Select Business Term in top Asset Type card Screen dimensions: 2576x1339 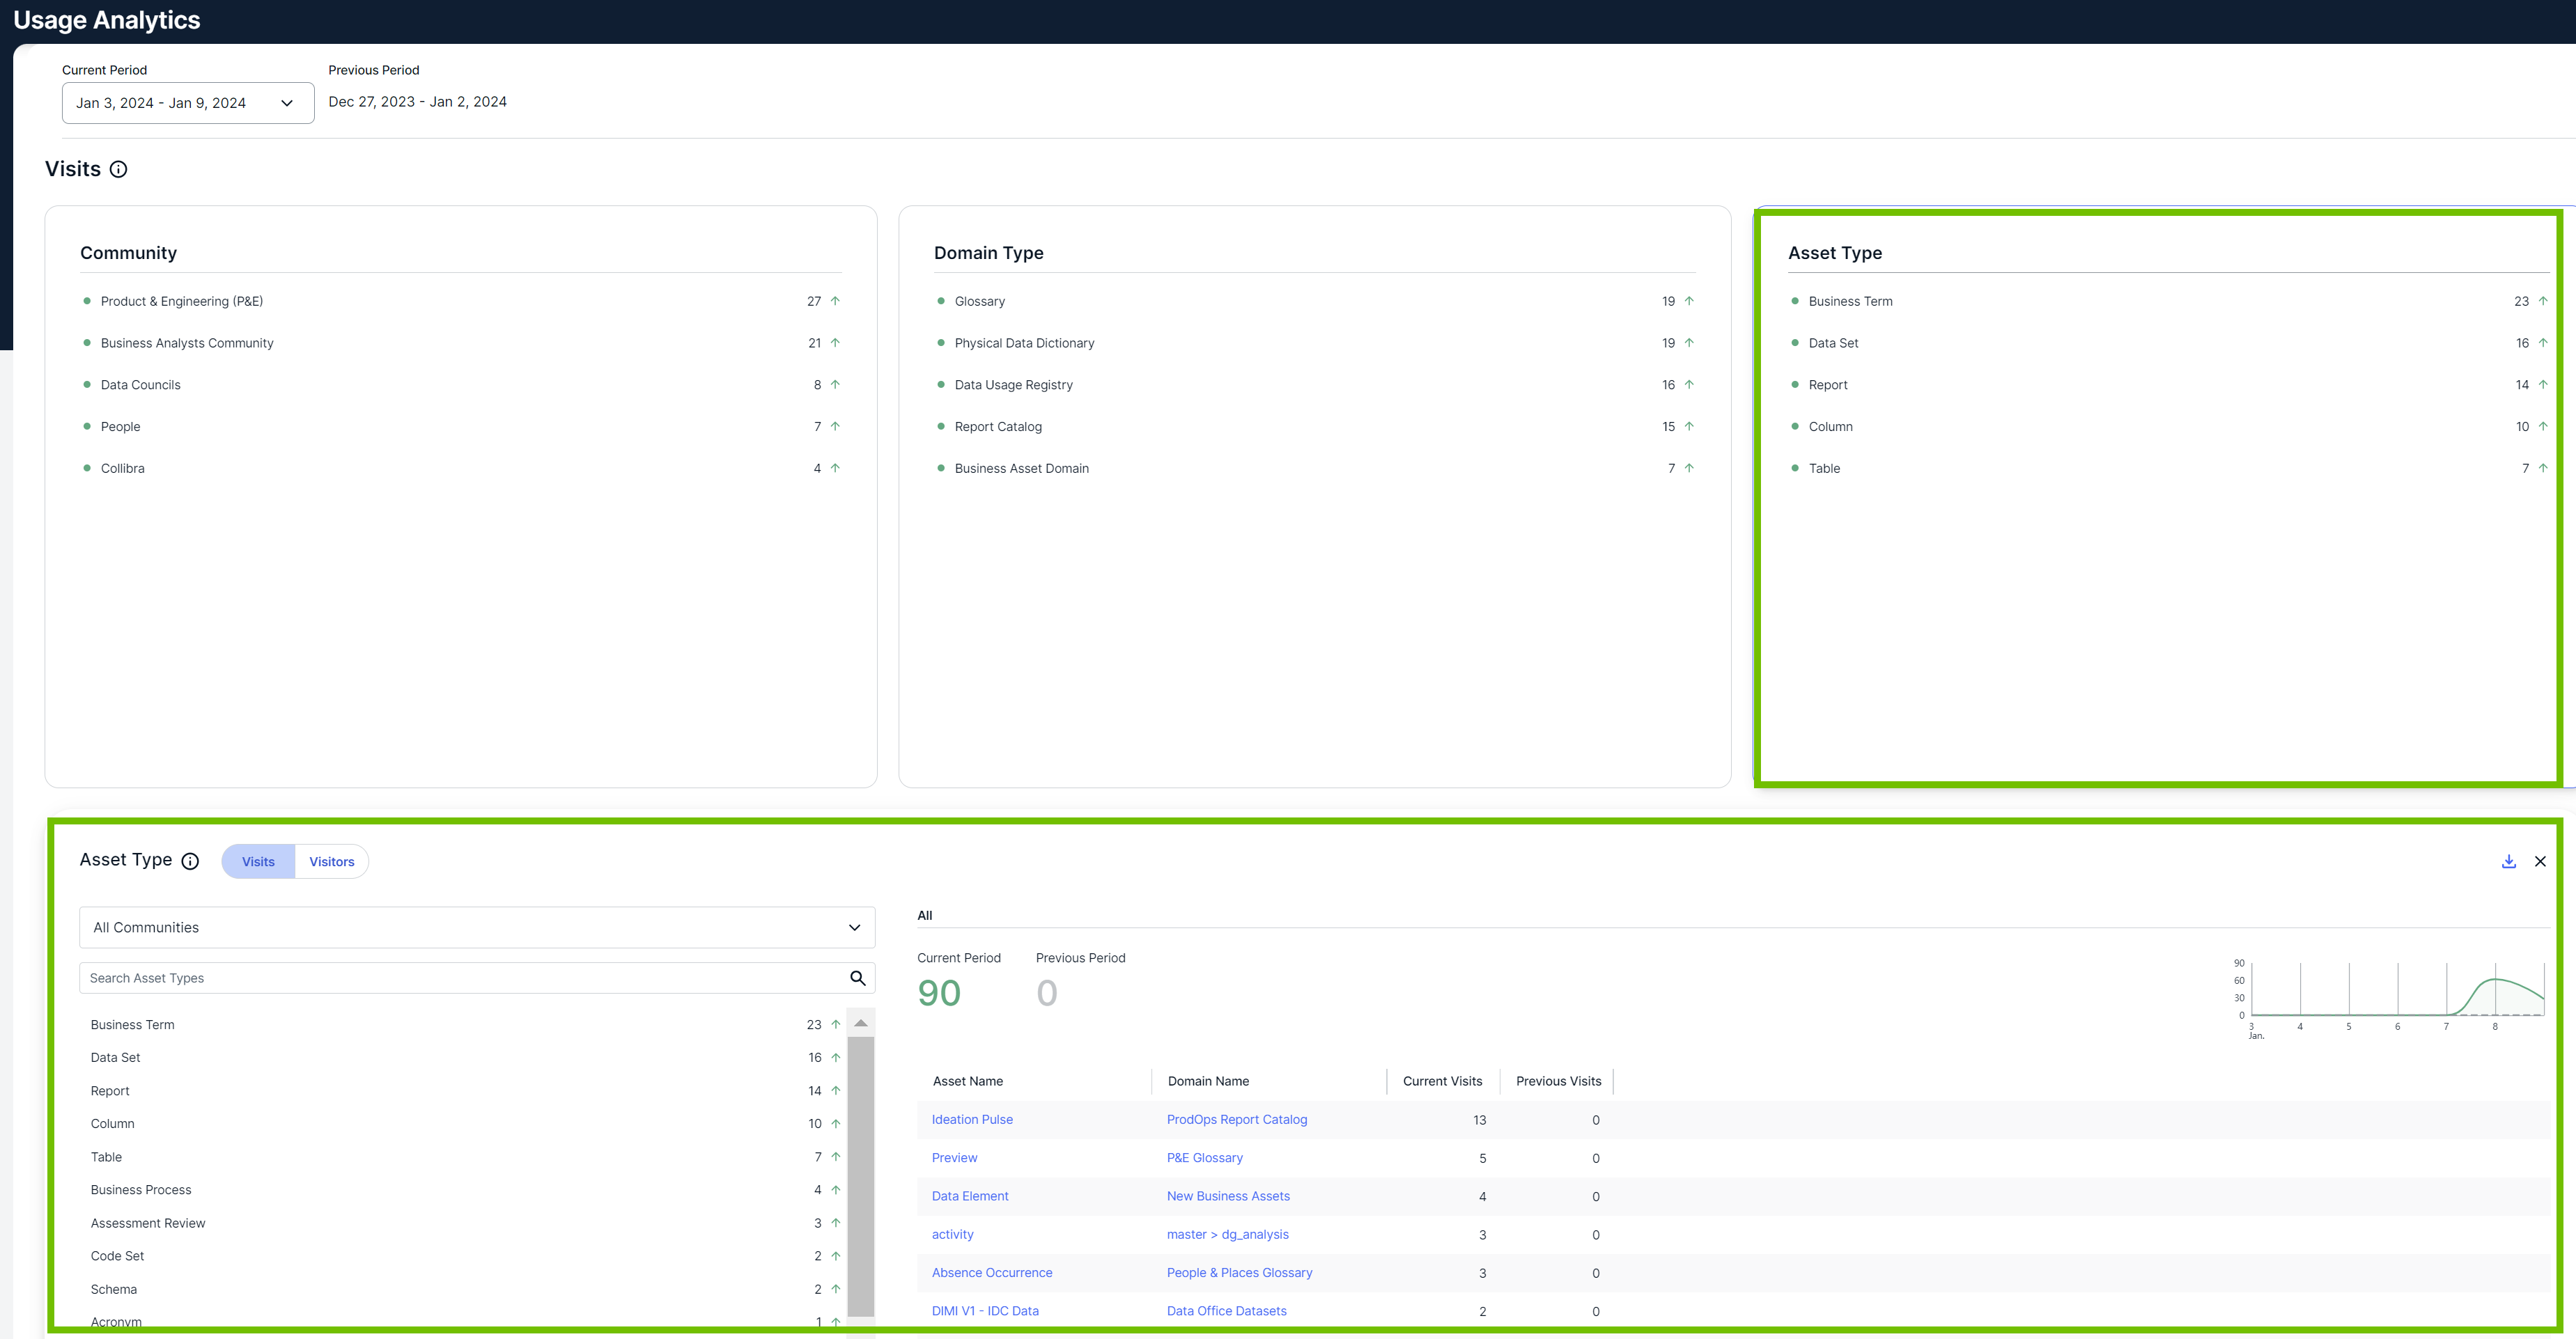coord(2169,301)
